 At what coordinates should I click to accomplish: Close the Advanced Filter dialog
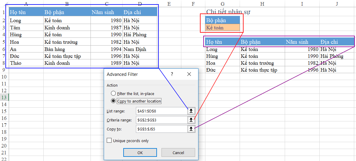(189, 74)
